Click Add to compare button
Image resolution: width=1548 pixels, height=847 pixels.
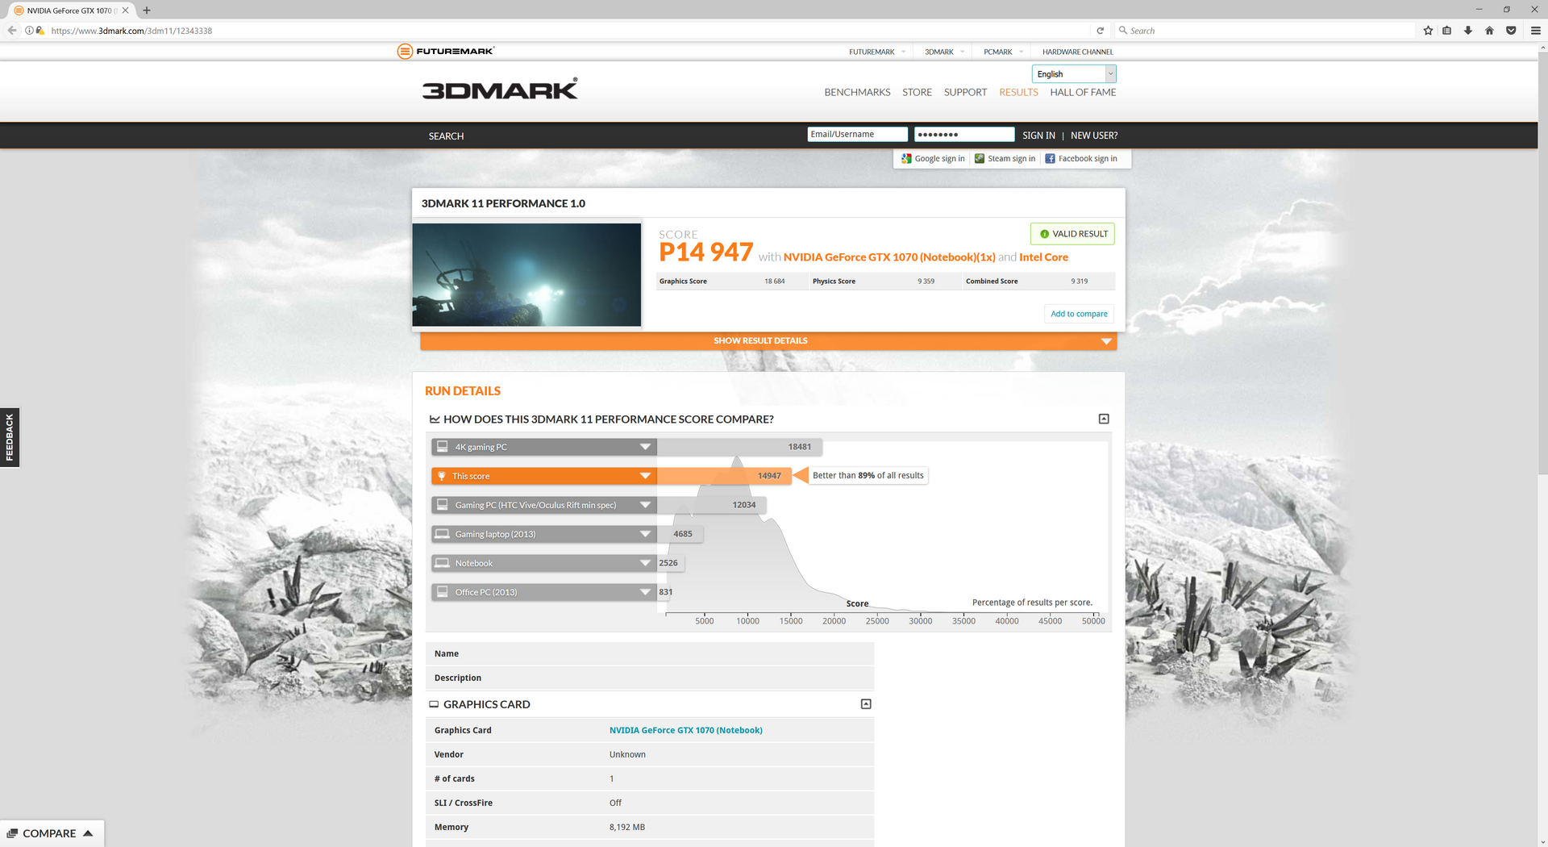pos(1079,314)
